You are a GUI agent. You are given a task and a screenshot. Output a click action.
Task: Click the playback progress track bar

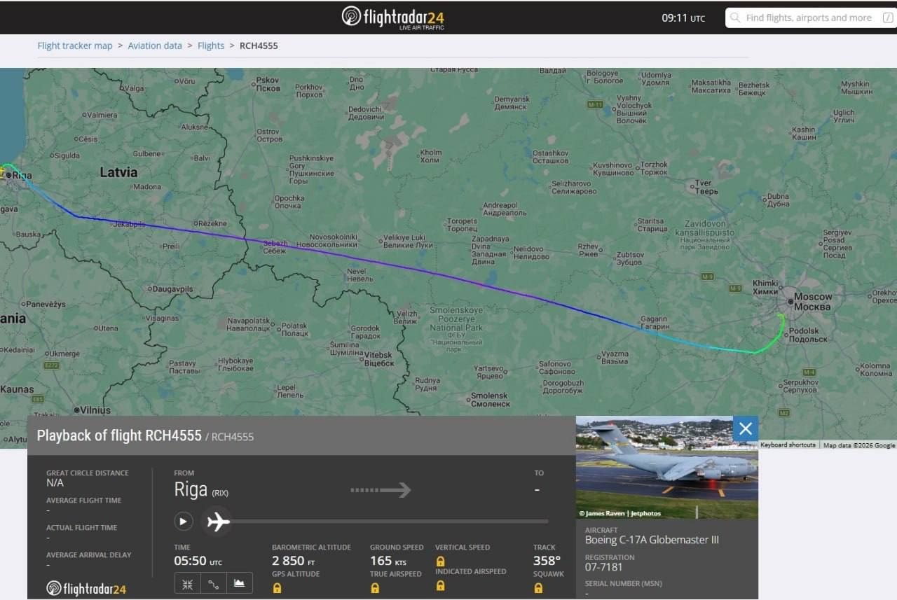[390, 521]
